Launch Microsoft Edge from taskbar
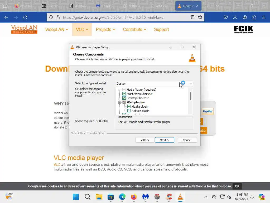Screen dimensions: 270x203 pos(122,197)
